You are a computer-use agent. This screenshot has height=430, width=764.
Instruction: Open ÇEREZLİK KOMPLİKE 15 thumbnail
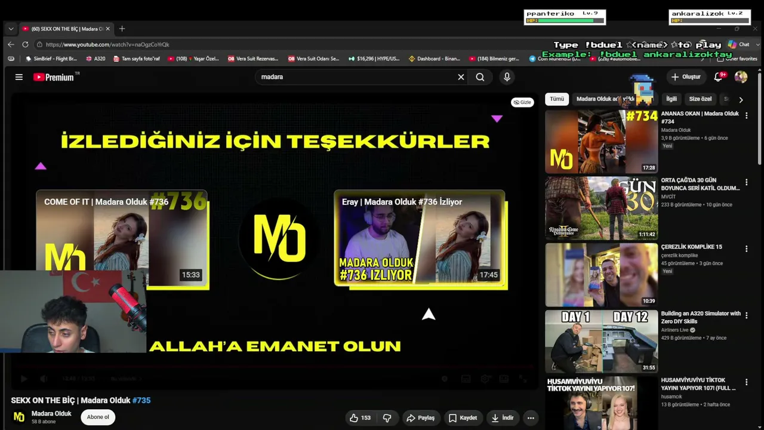(x=602, y=275)
